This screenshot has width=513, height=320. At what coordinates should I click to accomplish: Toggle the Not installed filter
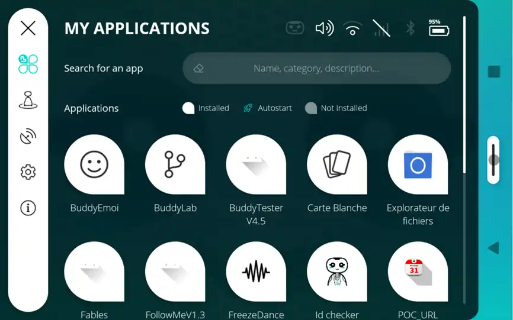coord(311,108)
